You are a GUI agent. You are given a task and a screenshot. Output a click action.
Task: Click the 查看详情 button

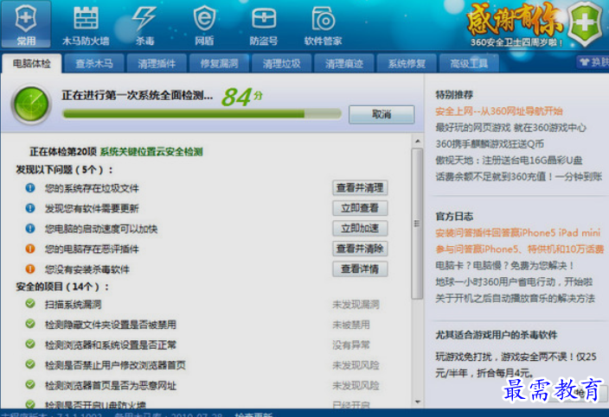click(x=360, y=269)
